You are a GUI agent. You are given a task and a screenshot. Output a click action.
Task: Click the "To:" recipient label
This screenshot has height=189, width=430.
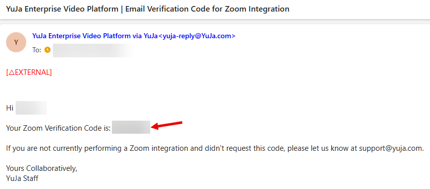pyautogui.click(x=36, y=50)
